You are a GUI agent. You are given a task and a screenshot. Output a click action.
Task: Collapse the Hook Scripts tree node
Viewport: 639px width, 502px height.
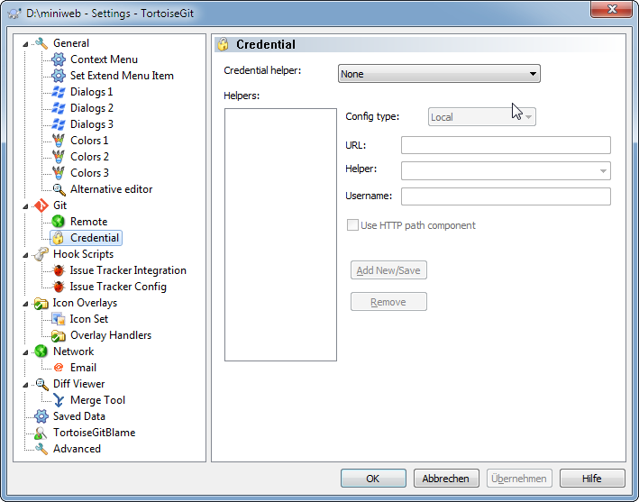pos(25,255)
